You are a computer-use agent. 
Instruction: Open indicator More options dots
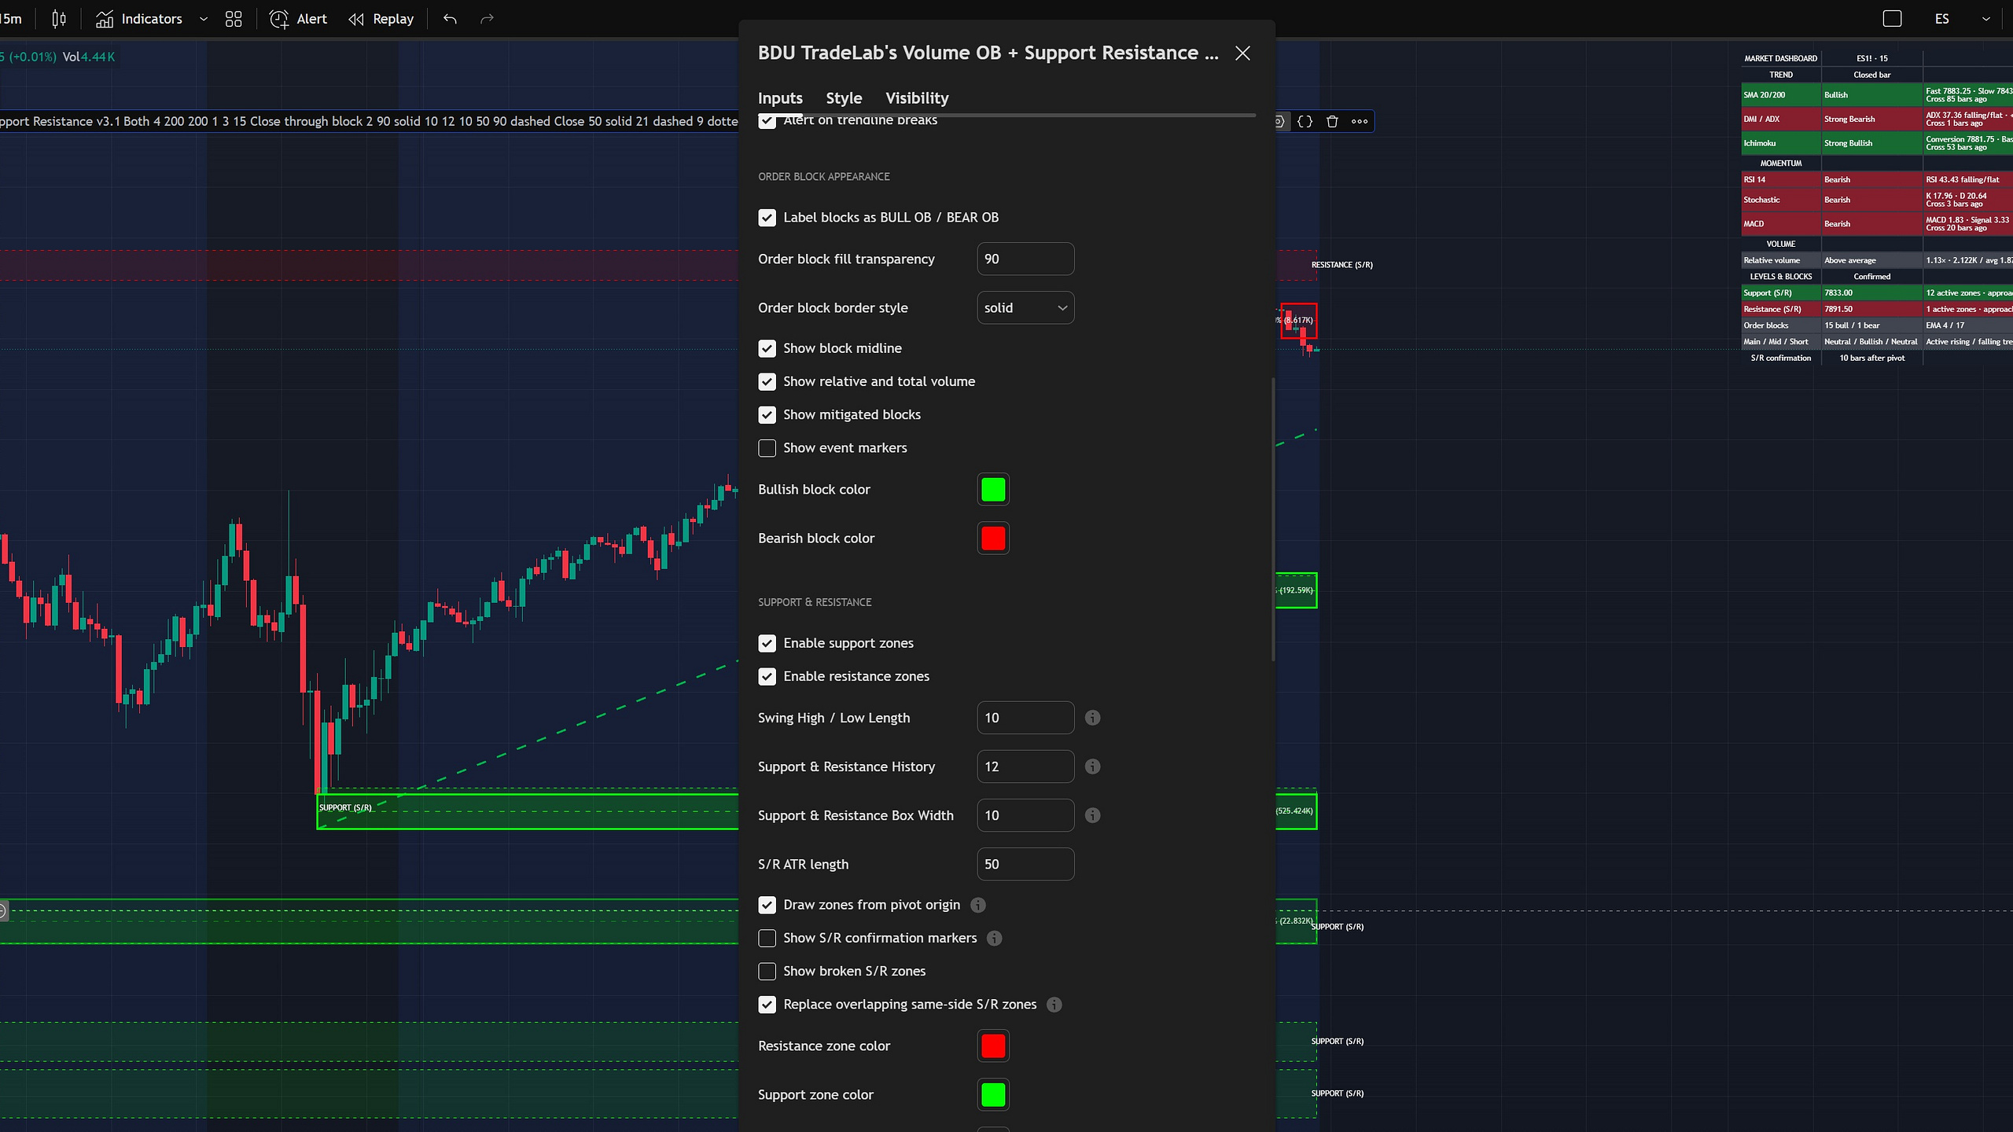click(1360, 121)
